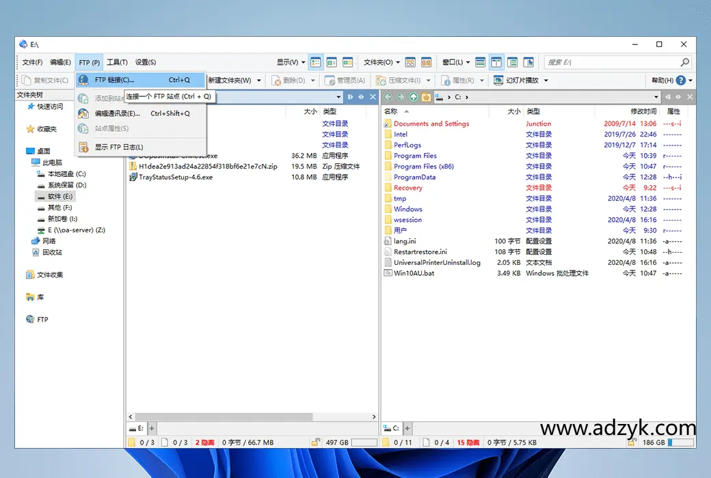Go up one folder in right pane
This screenshot has width=711, height=478.
click(x=414, y=96)
